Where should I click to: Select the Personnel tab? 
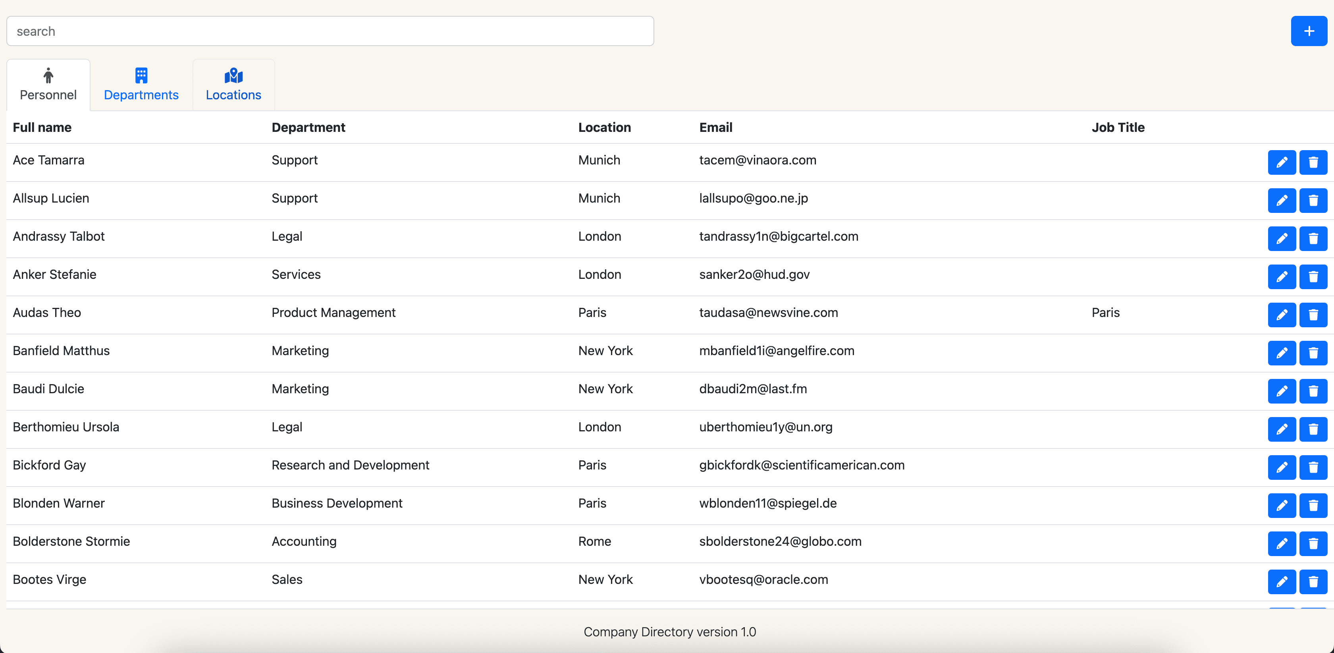click(x=48, y=85)
